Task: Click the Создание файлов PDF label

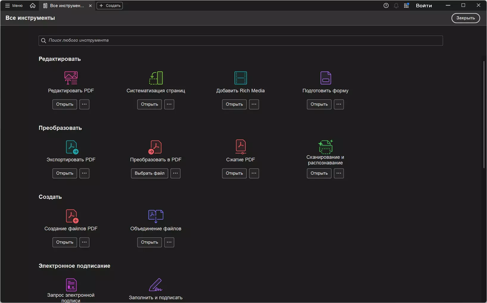Action: coord(71,228)
